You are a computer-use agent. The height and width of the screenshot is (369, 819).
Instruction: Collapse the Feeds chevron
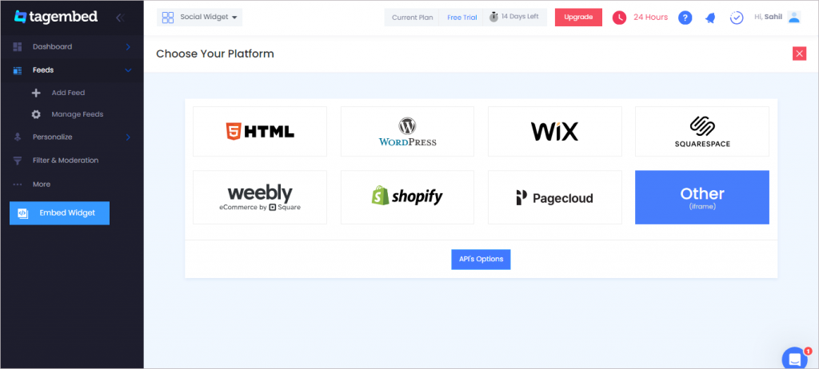[x=128, y=70]
